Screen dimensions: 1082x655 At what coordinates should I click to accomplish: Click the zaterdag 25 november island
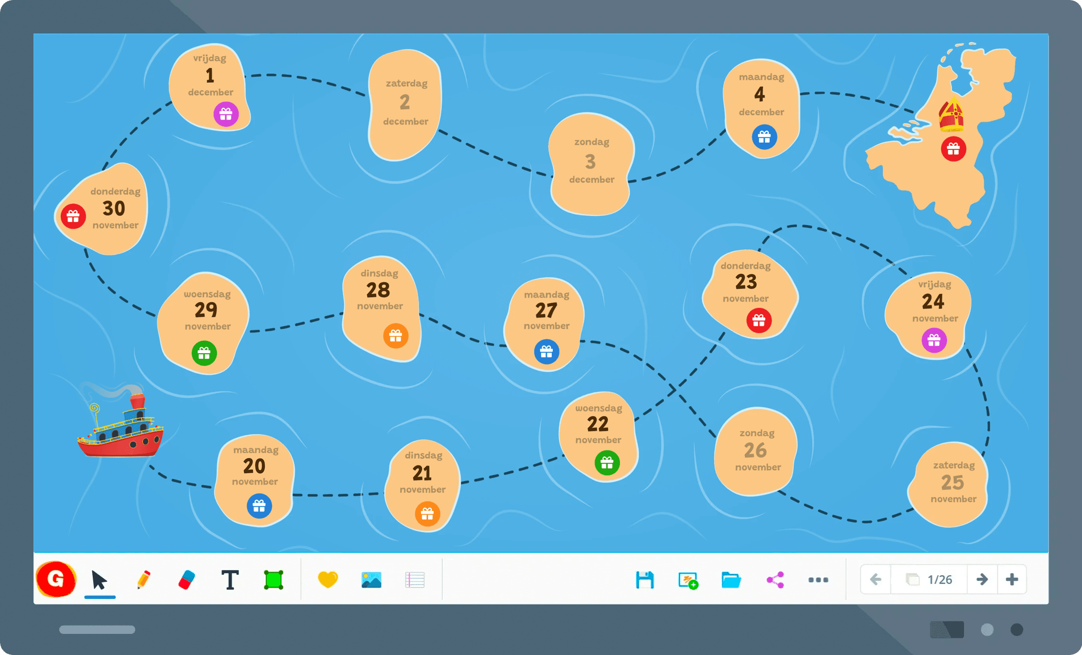click(949, 484)
